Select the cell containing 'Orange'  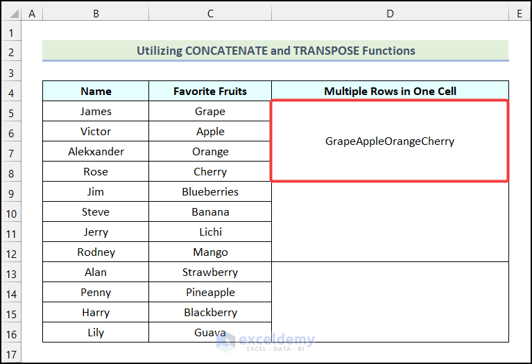(x=210, y=151)
